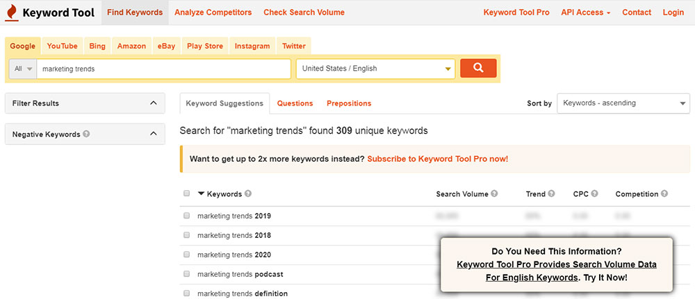
Task: Click keyword text marketing trends 2020
Action: 234,255
